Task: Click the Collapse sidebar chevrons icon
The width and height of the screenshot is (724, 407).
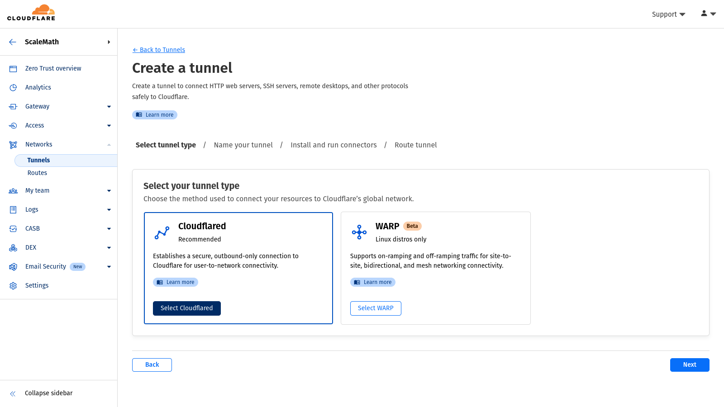Action: (13, 393)
